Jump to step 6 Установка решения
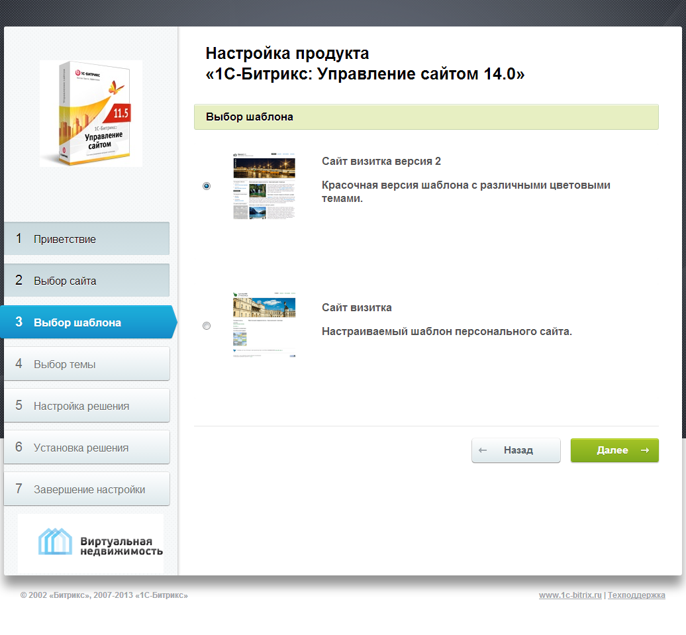 click(x=87, y=448)
